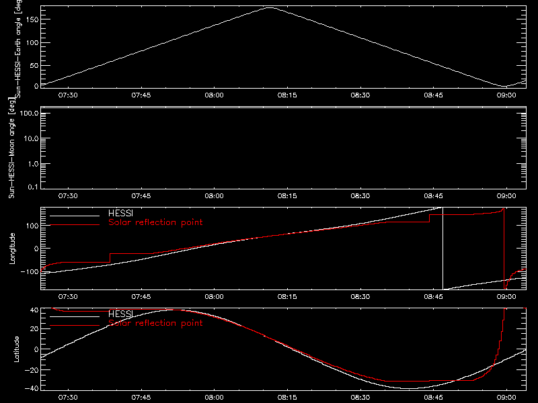Click the 150 tick label on Earth angle axis
This screenshot has width=538, height=403.
point(32,19)
